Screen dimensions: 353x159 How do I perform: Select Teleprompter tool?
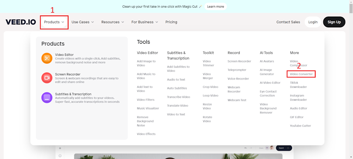(237, 70)
